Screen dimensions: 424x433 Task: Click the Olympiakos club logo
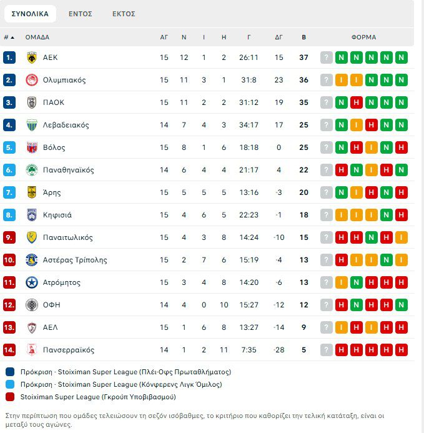[31, 80]
